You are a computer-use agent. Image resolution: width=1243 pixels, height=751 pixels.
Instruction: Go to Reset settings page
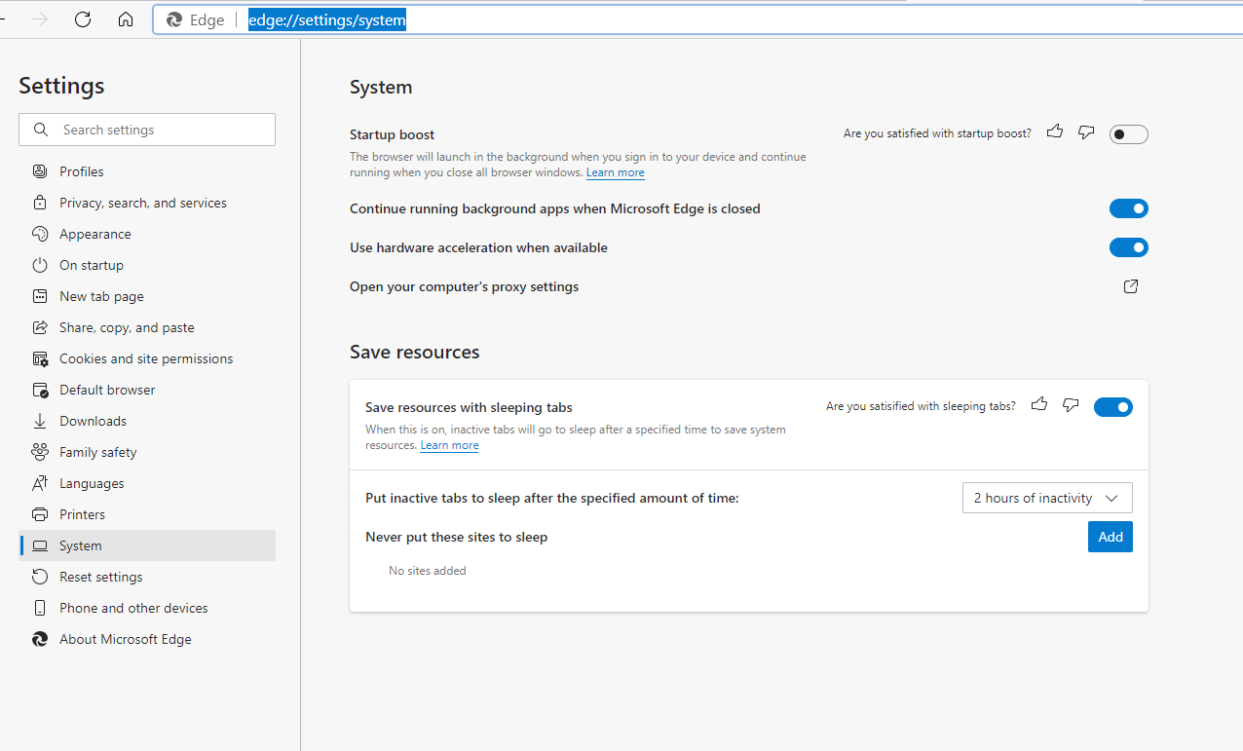click(147, 577)
